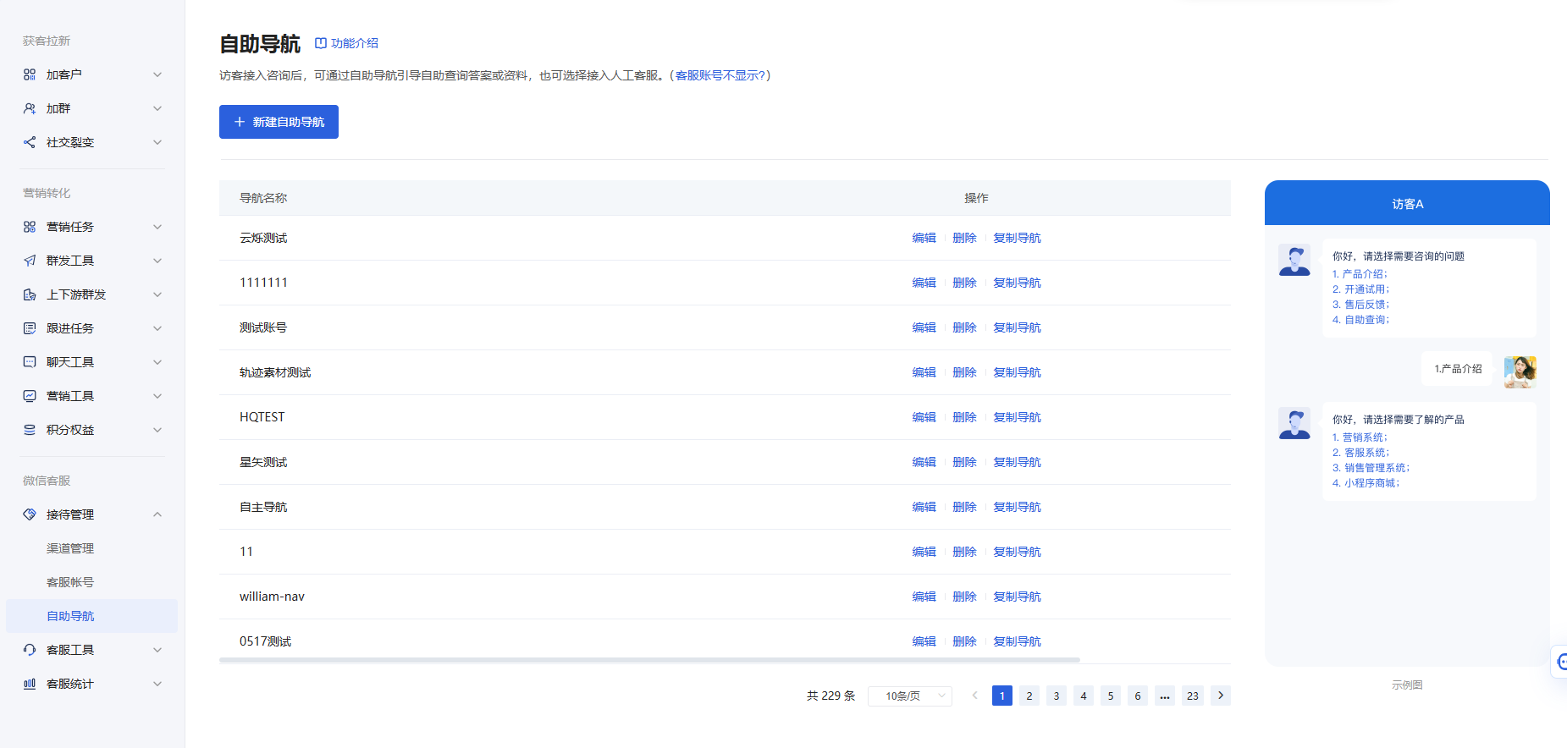1567x748 pixels.
Task: Collapse the 接待管理 menu chevron
Action: [x=157, y=514]
